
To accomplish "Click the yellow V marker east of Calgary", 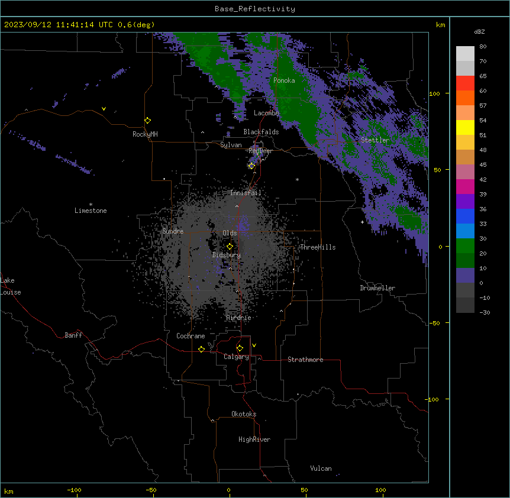I will coord(254,345).
